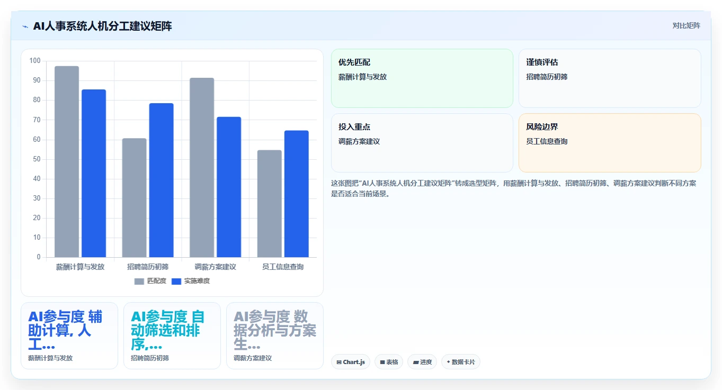Image resolution: width=722 pixels, height=390 pixels.
Task: Click the gray 匹配度 bar for 招聘简历初筛
Action: click(134, 198)
